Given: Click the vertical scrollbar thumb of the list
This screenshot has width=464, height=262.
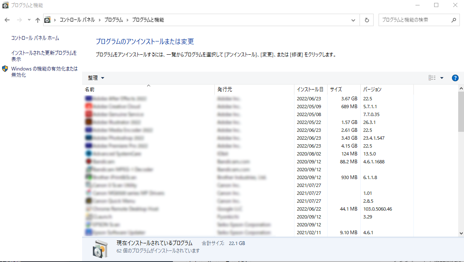Looking at the screenshot, I should click(461, 112).
